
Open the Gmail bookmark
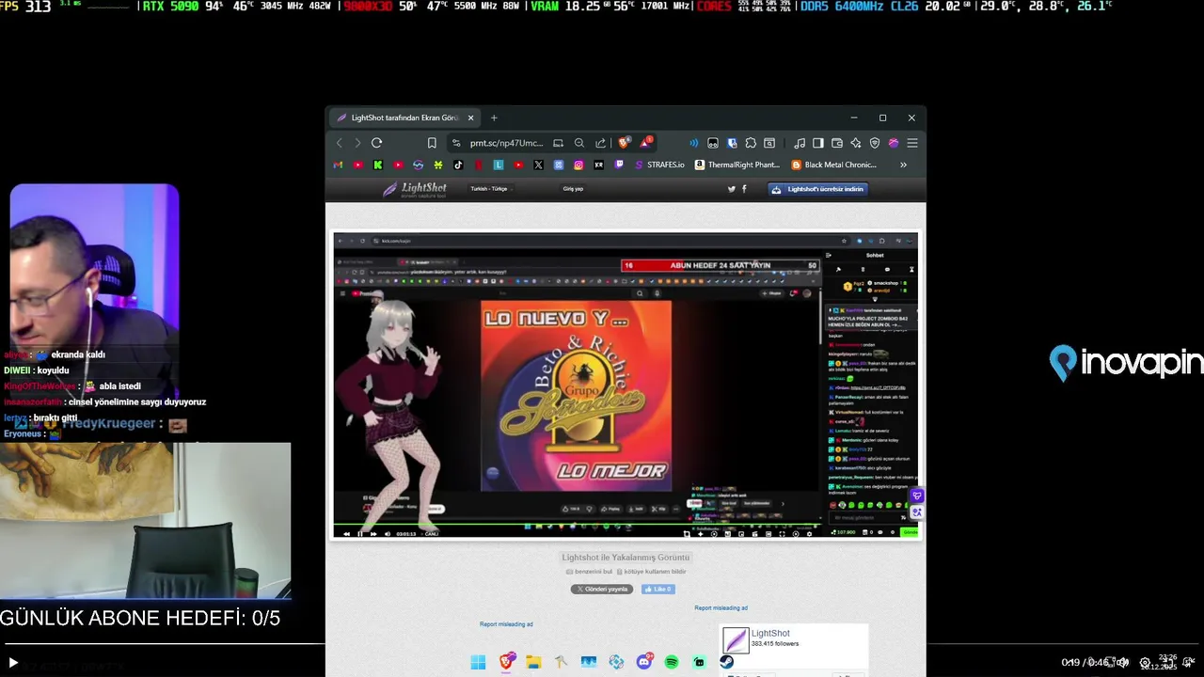[x=339, y=165]
